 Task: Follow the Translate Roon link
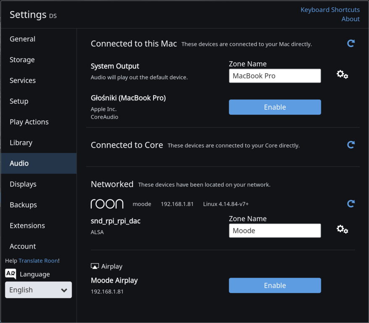point(38,261)
